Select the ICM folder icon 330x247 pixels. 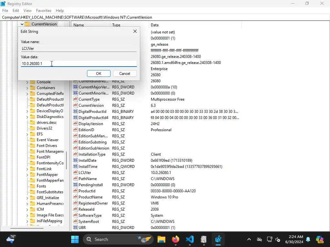click(x=33, y=209)
